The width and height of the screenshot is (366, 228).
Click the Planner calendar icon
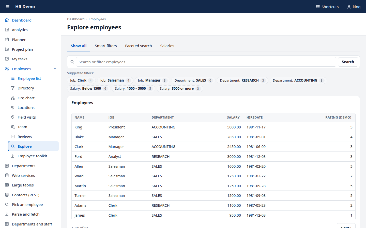pyautogui.click(x=7, y=40)
